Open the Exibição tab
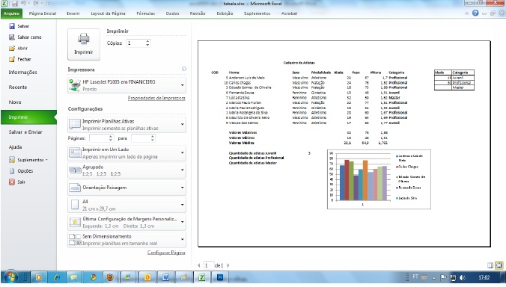 coord(225,13)
